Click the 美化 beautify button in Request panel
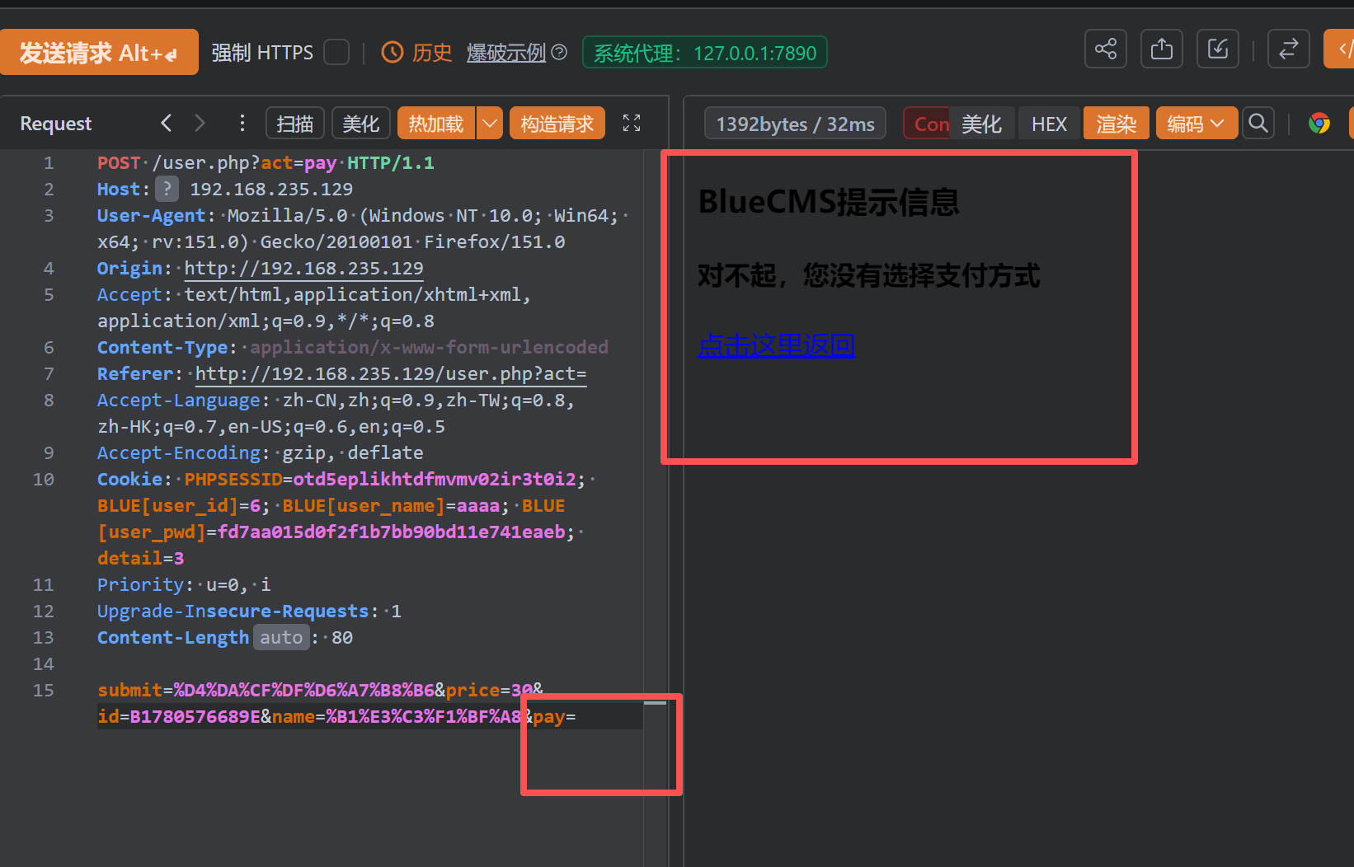The height and width of the screenshot is (867, 1354). 361,124
